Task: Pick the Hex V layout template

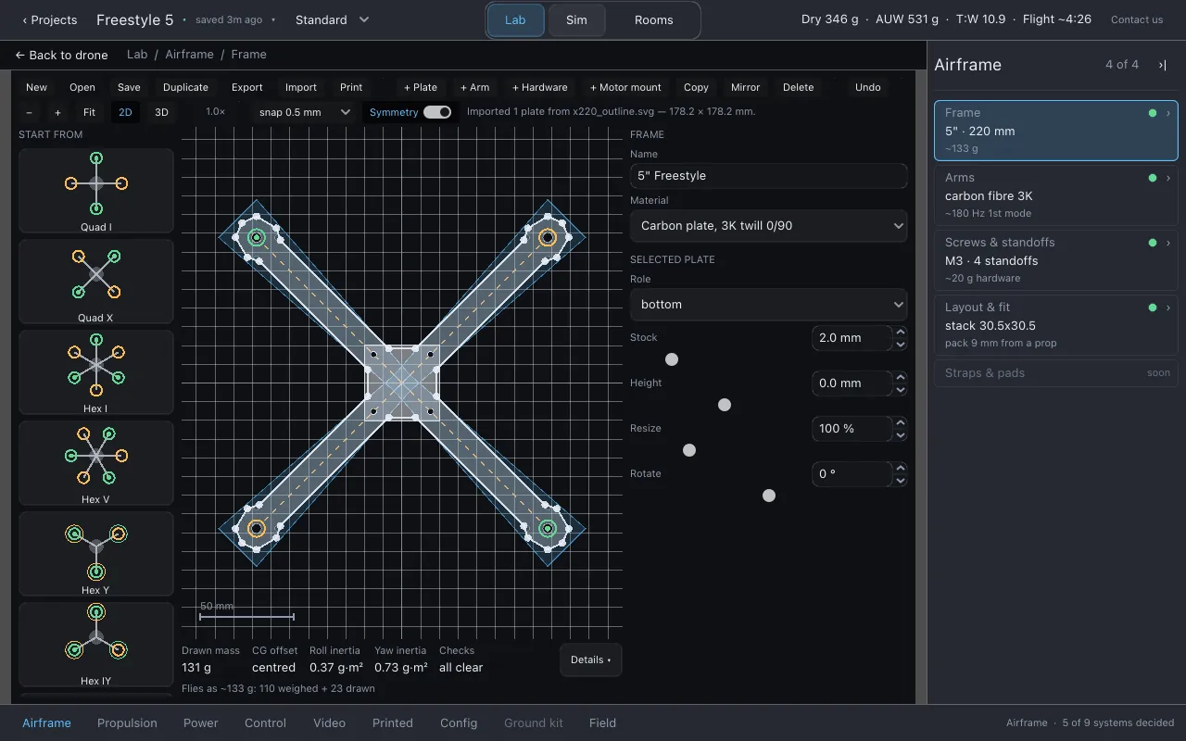Action: pos(96,463)
